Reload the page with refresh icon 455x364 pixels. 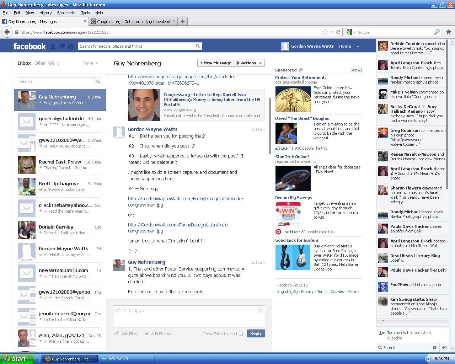click(x=338, y=32)
